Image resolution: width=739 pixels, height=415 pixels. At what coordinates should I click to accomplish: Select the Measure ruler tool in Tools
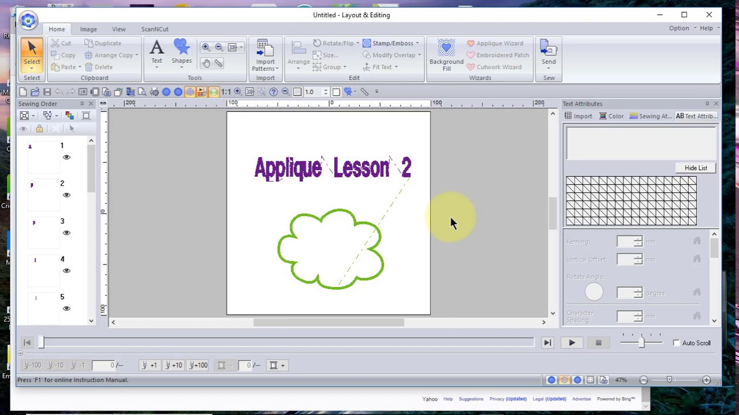click(219, 63)
